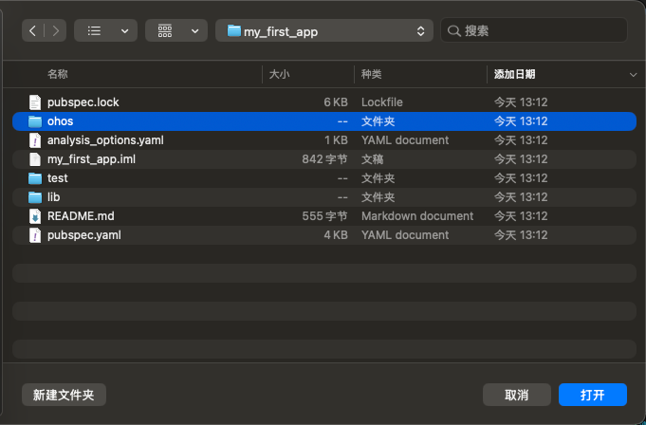Click the pubspec.yaml file name

click(84, 235)
